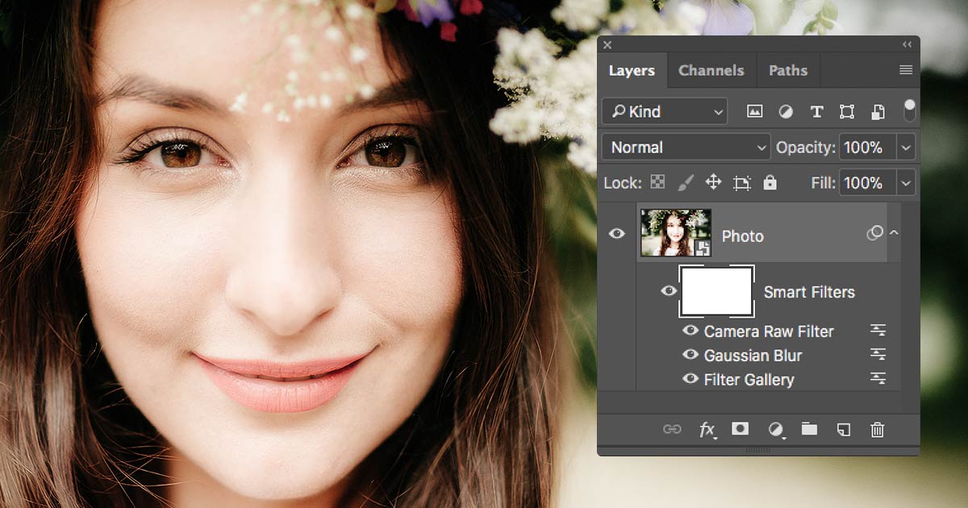This screenshot has height=508, width=968.
Task: Switch to the Channels tab
Action: pyautogui.click(x=711, y=71)
